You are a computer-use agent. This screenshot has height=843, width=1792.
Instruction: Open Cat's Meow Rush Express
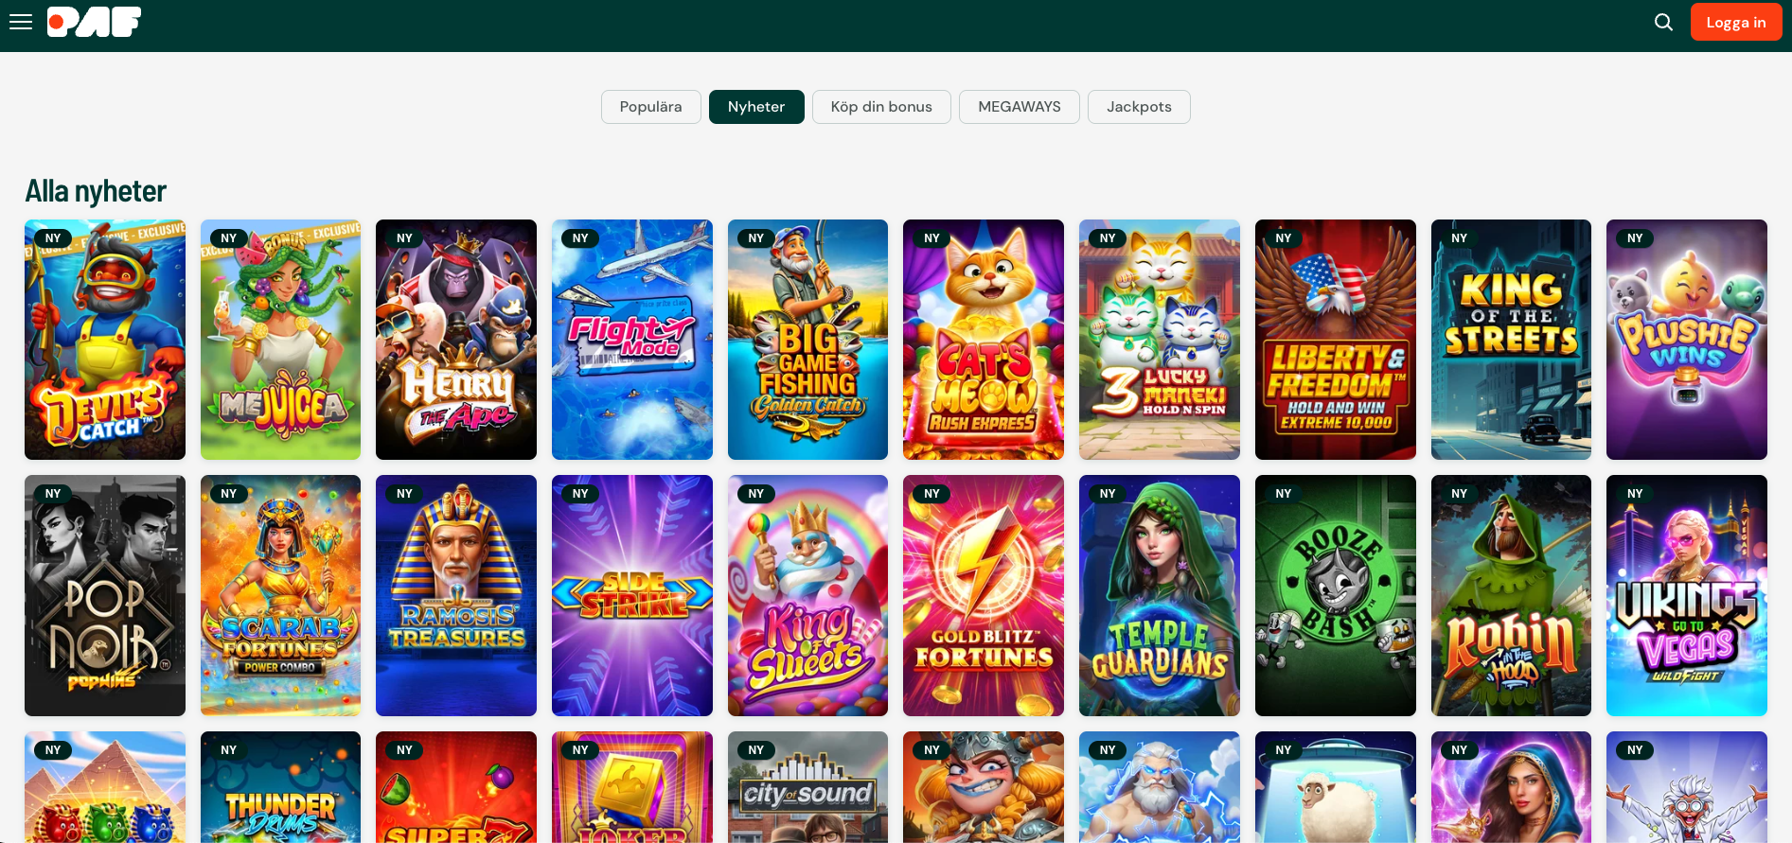click(x=984, y=340)
